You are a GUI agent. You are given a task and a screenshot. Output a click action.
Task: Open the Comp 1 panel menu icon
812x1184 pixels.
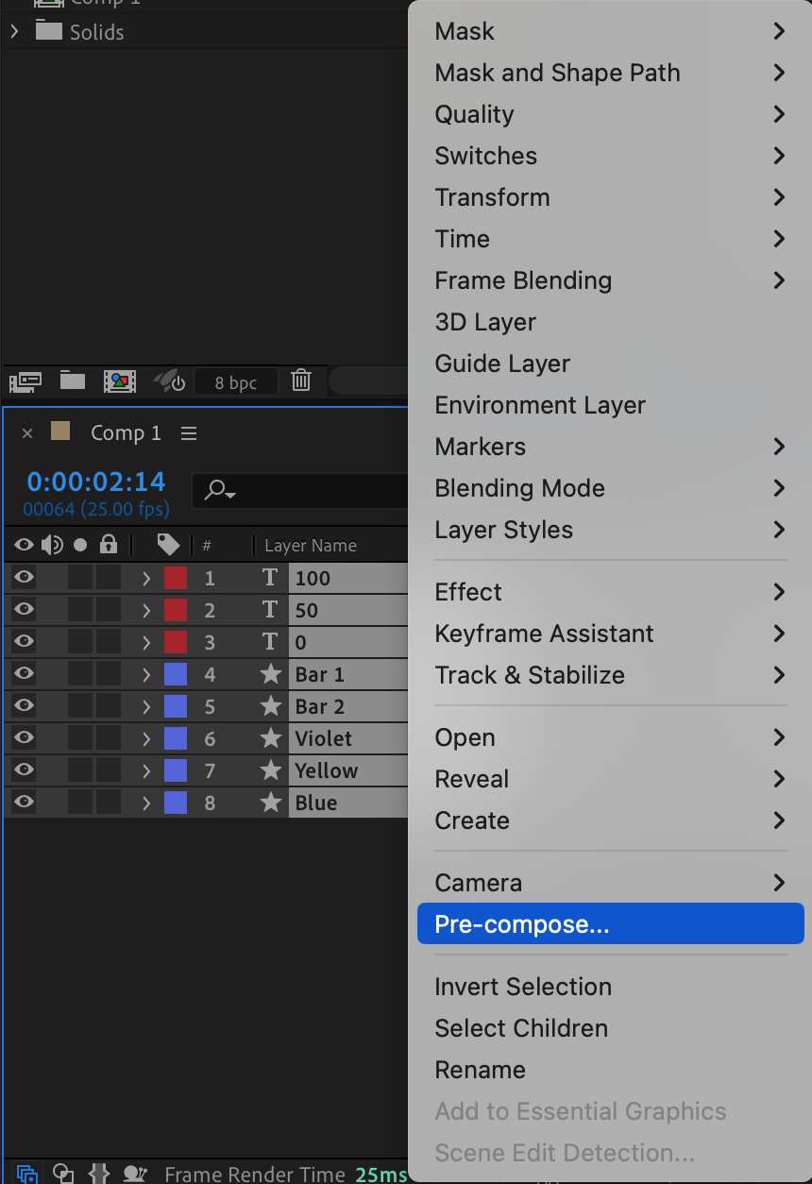189,433
